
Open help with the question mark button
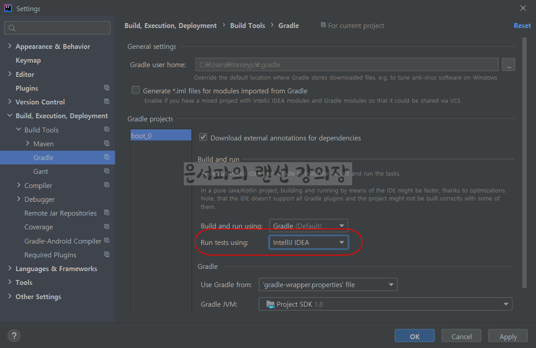[14, 336]
